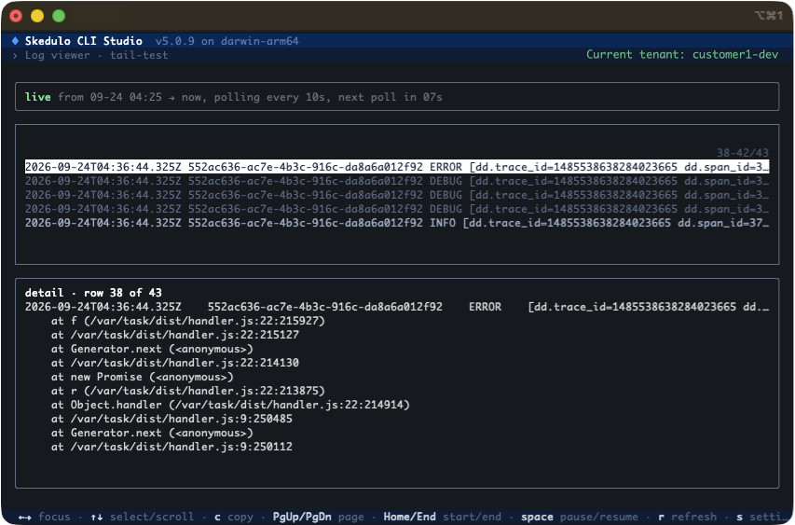Click the ERROR level label in detail pane
The image size is (795, 525).
click(x=486, y=307)
